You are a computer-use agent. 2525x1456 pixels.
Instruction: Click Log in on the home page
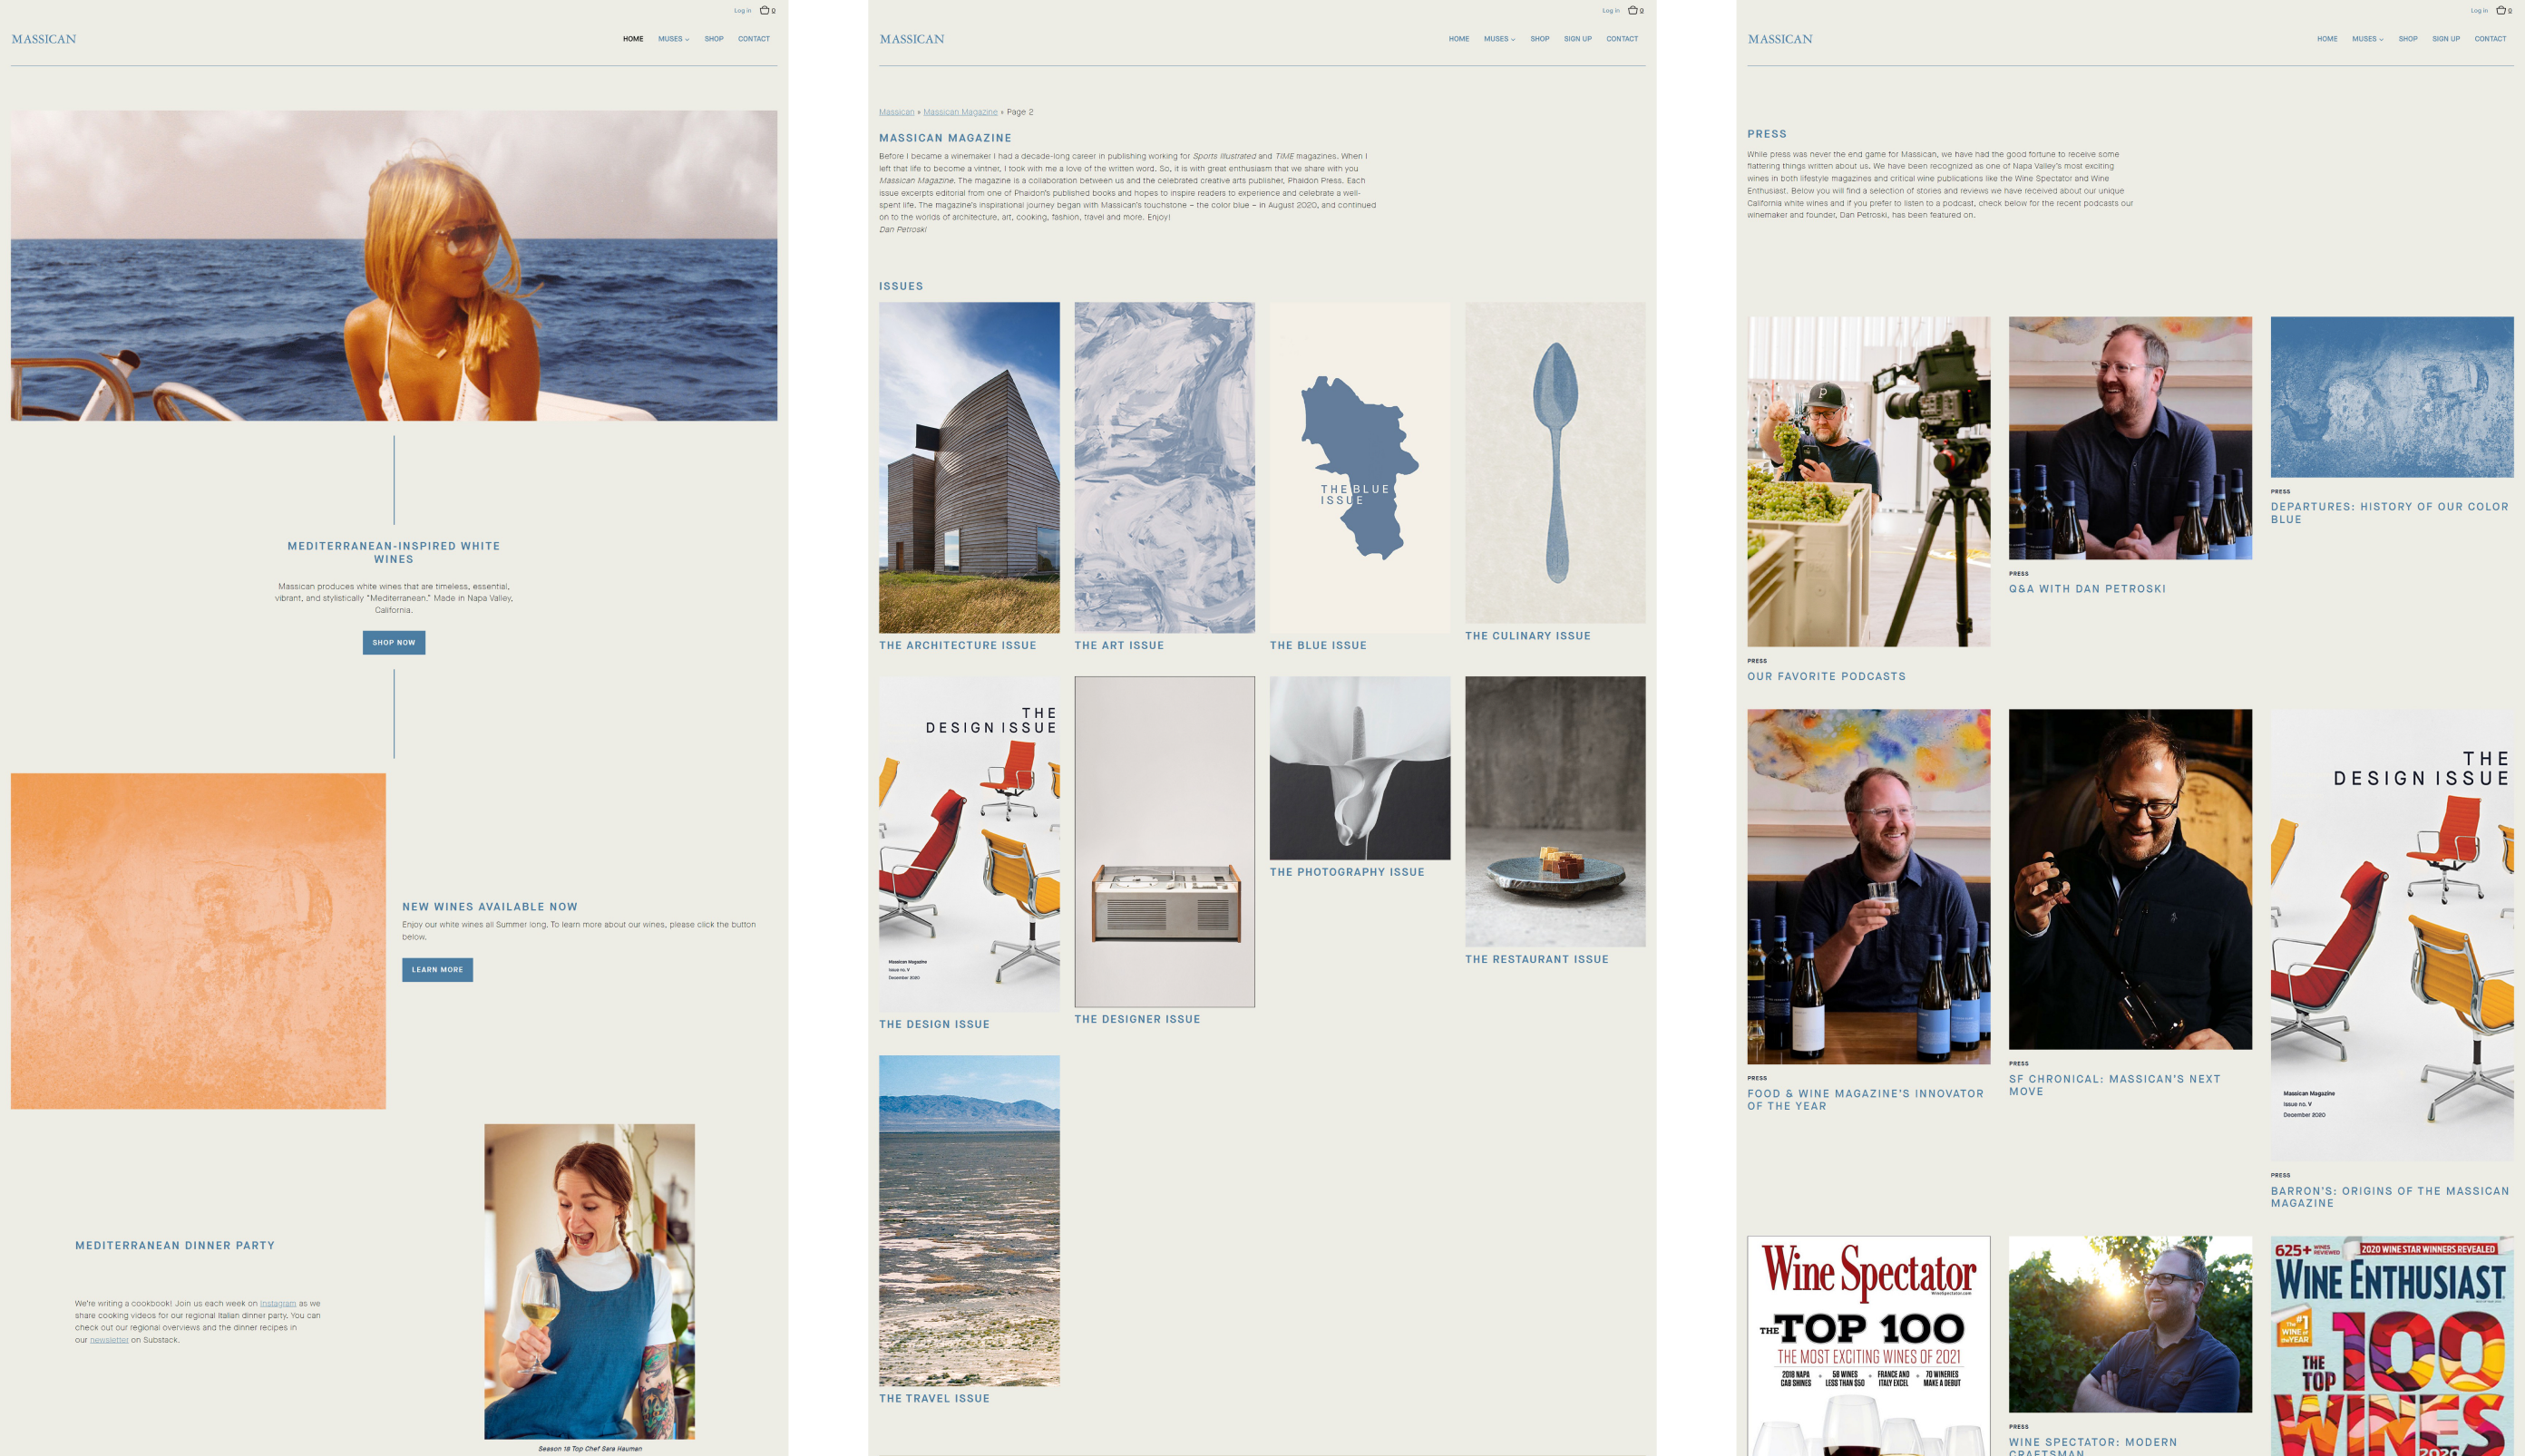tap(742, 11)
